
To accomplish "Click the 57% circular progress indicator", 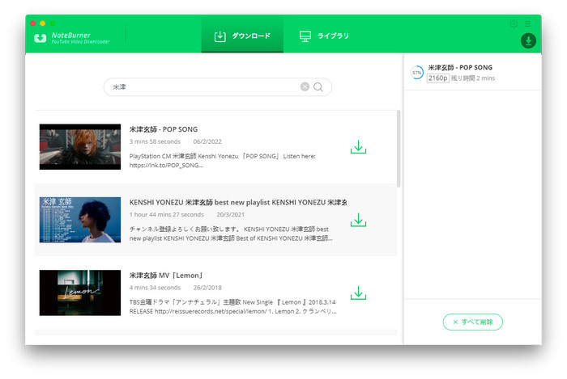I will [x=417, y=73].
